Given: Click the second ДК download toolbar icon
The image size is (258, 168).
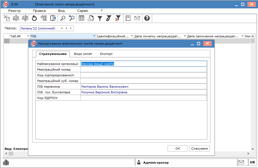Looking at the screenshot, I should coord(25,18).
